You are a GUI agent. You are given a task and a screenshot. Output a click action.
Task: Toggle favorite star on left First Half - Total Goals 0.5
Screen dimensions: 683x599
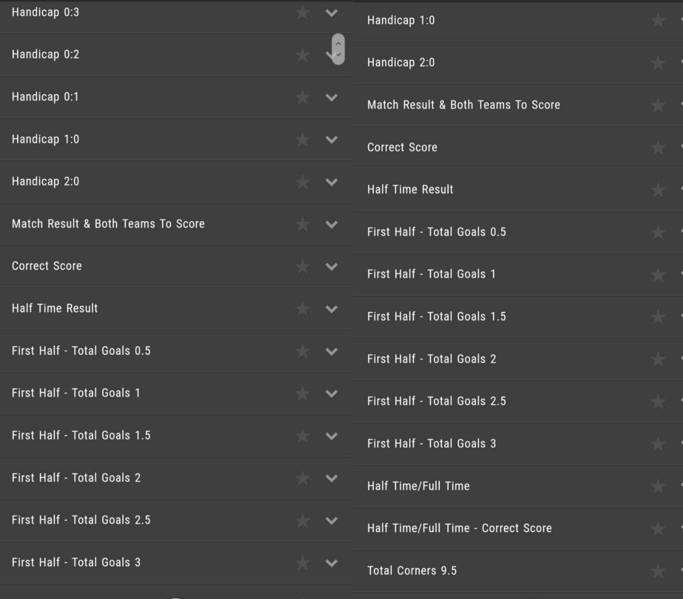coord(303,351)
